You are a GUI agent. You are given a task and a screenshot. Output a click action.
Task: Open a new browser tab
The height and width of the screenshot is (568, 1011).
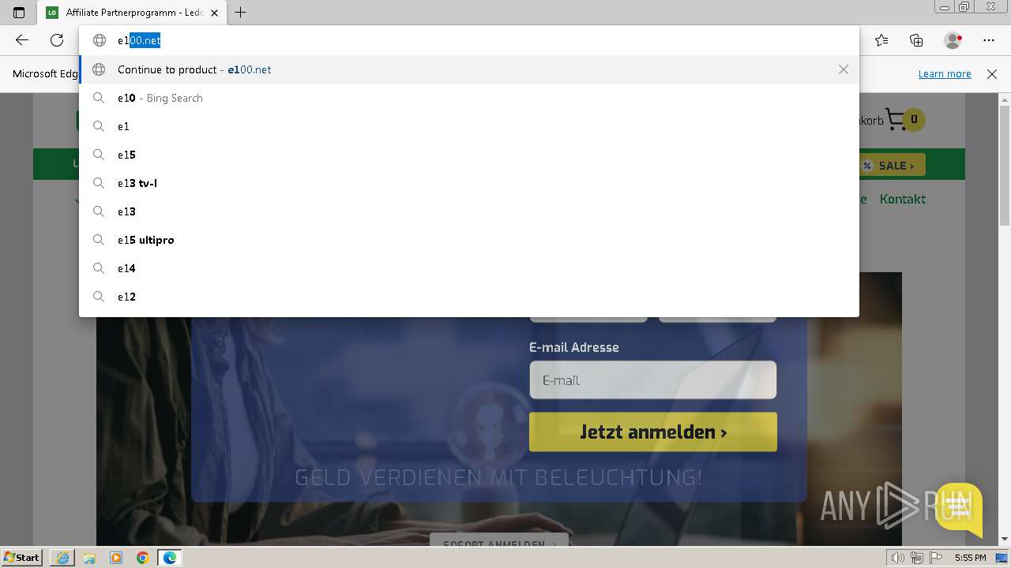tap(241, 13)
